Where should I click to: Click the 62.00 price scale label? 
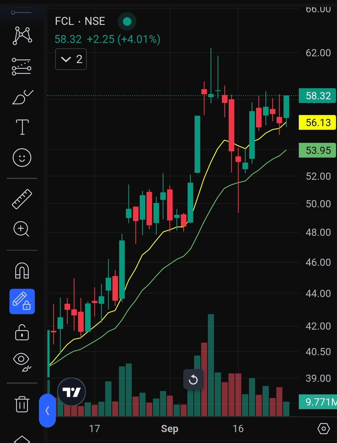318,53
